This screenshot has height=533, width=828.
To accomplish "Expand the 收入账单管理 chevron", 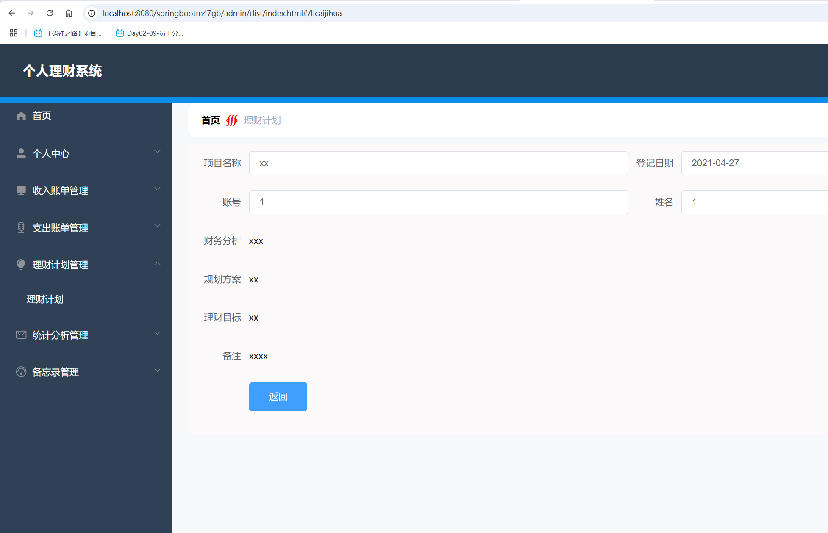I will point(157,189).
